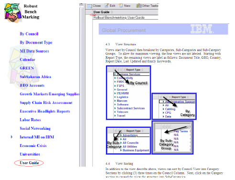The image size is (235, 180).
Task: Select Universities in the navigator
Action: point(30,154)
